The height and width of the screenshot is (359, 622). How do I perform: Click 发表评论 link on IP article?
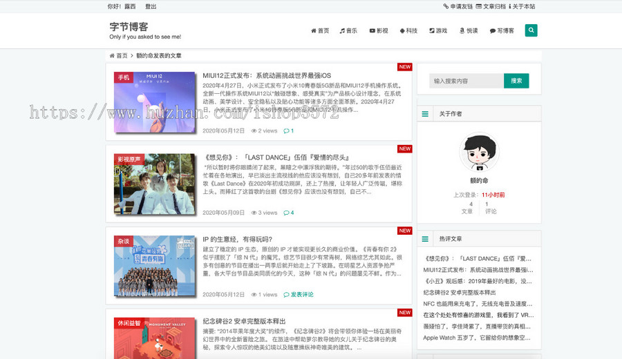tap(299, 294)
